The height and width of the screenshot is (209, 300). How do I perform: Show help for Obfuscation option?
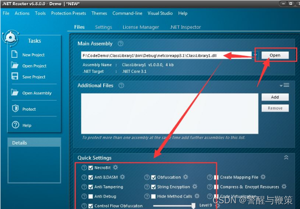coord(147,177)
